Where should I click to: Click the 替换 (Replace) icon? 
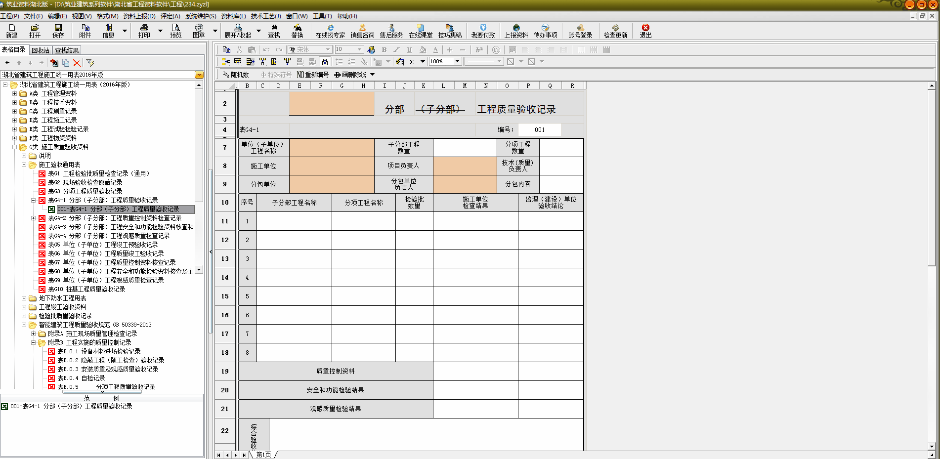297,31
